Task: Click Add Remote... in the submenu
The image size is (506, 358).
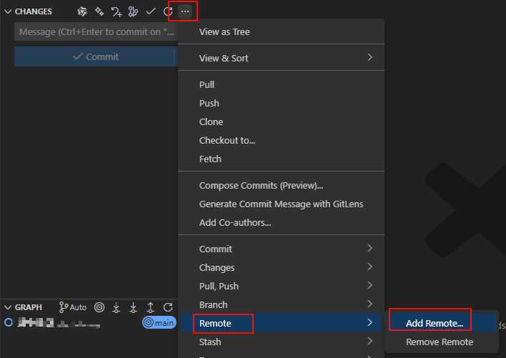Action: [442, 323]
